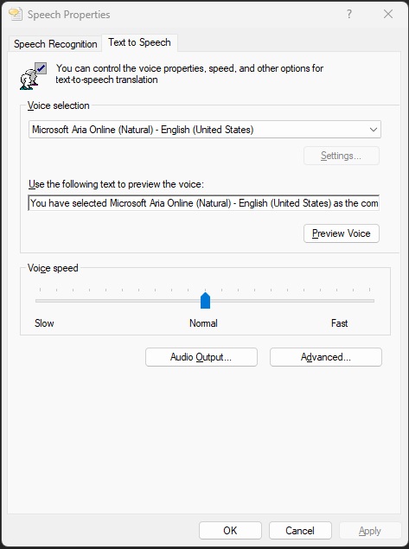
Task: Click the Normal speed label
Action: [x=203, y=323]
